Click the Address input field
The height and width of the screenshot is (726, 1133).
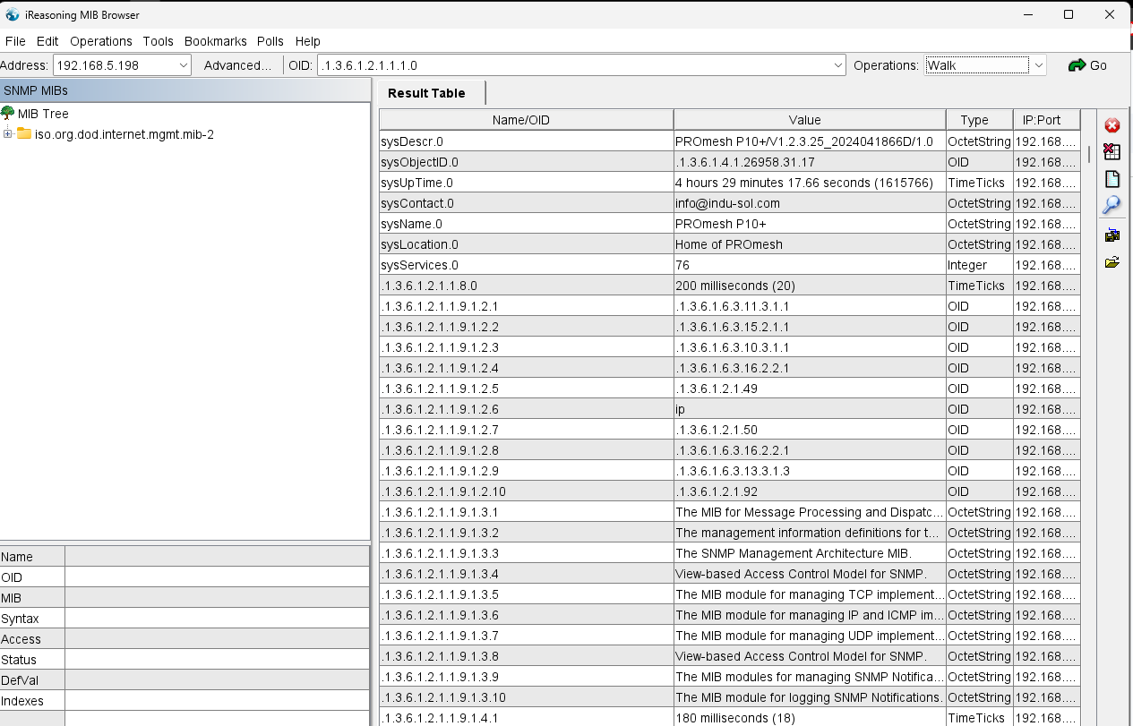[115, 65]
